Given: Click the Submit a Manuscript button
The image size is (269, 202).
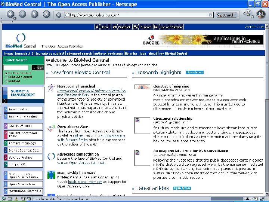Looking at the screenshot, I should click(23, 95).
